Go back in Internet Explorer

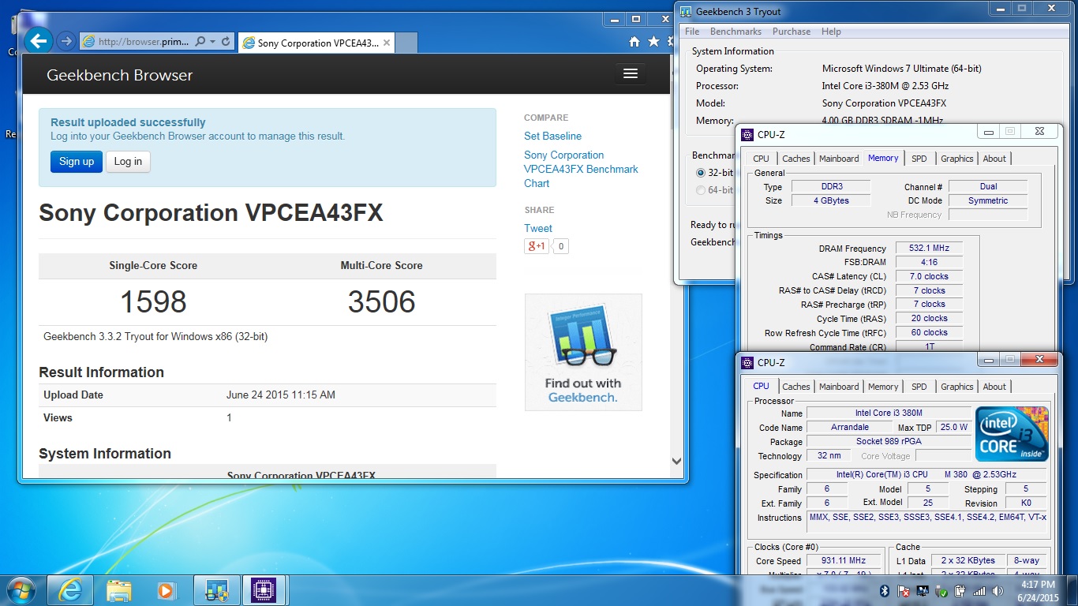[39, 41]
